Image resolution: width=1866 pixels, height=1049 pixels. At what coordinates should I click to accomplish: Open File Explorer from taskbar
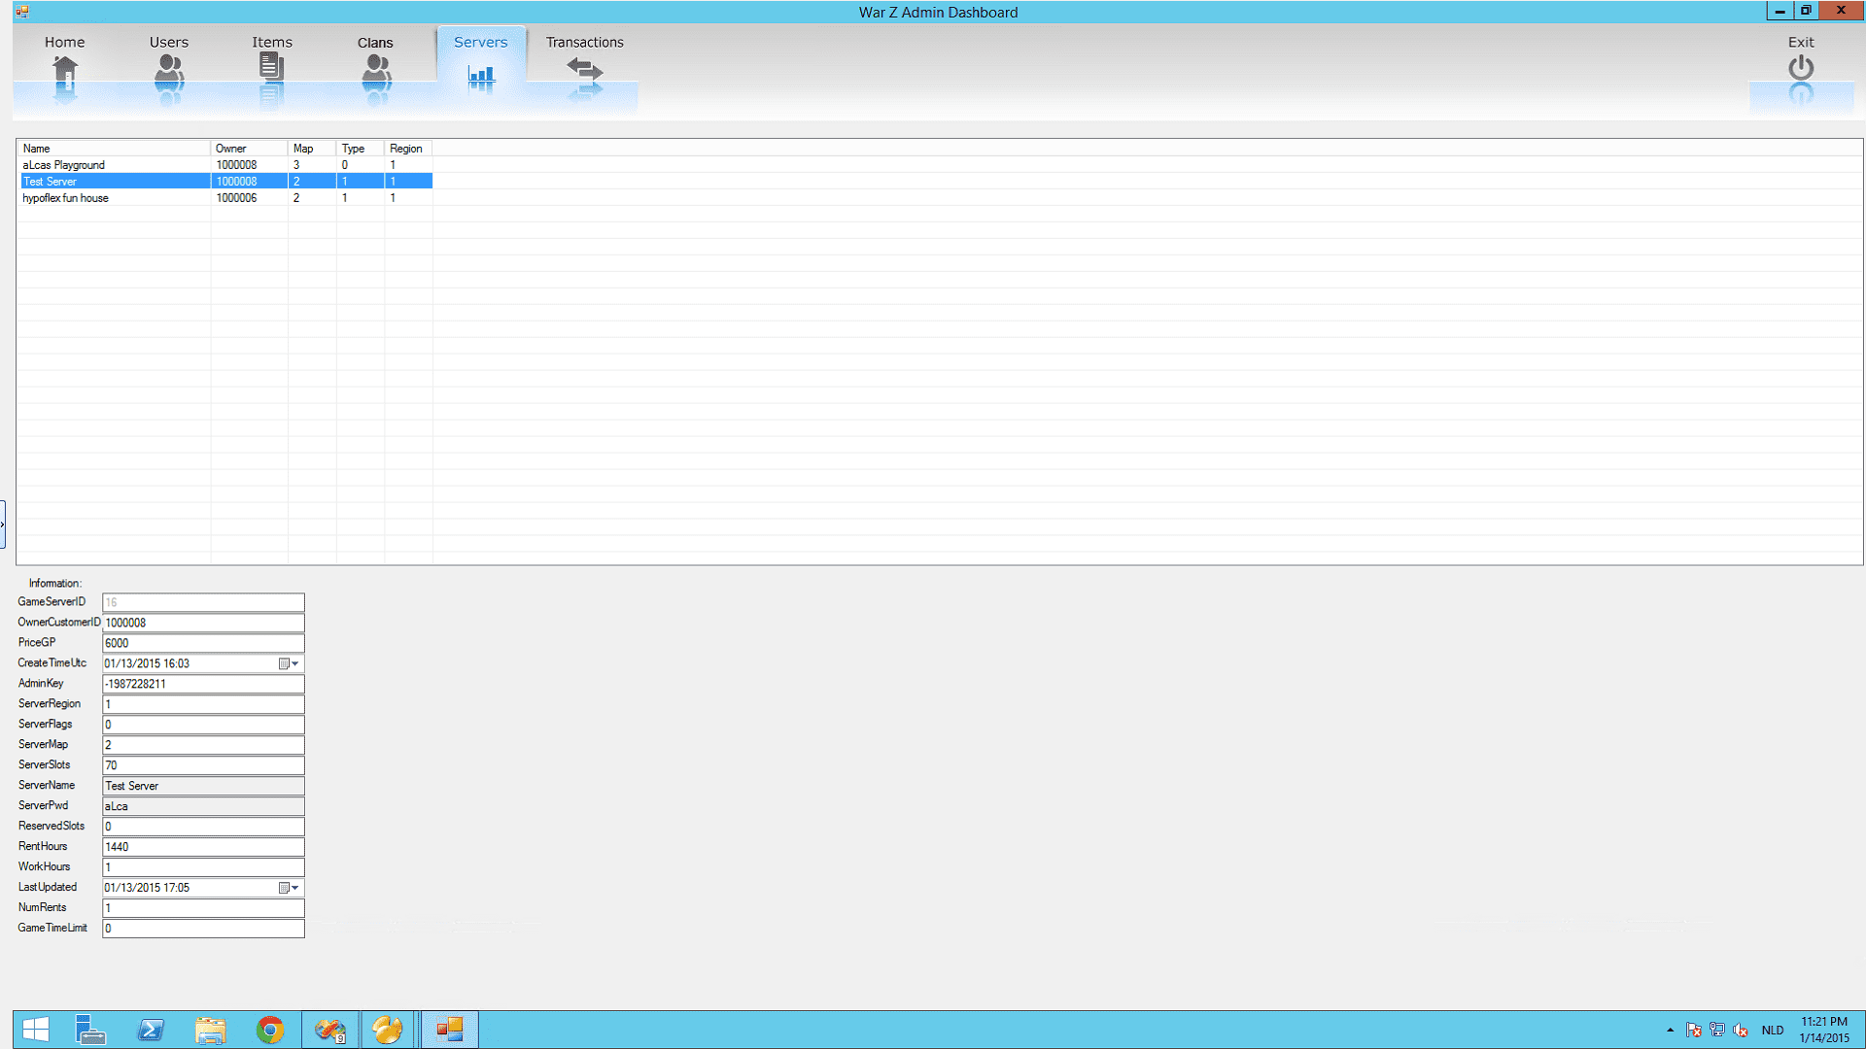click(210, 1030)
